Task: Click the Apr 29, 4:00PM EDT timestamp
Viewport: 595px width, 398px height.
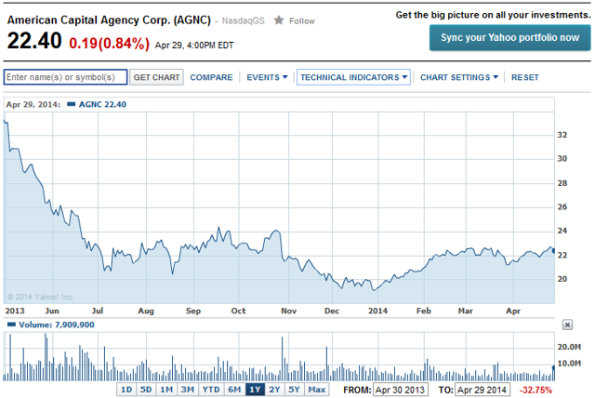Action: click(x=194, y=46)
